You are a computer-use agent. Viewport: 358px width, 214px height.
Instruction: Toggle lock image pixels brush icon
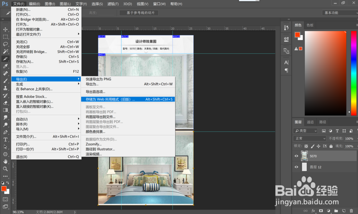pos(312,146)
